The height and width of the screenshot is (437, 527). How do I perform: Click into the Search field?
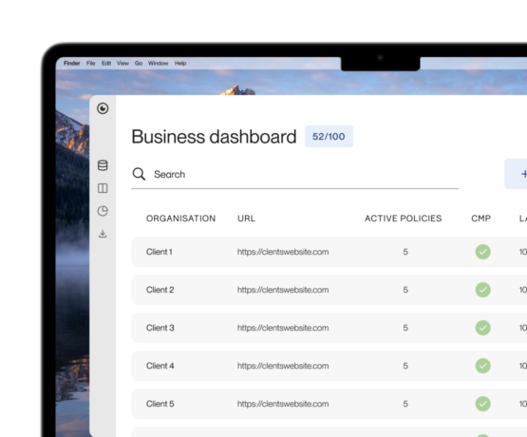pyautogui.click(x=294, y=174)
